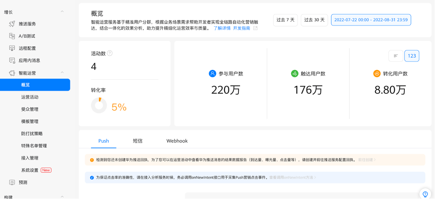Select the 过去 7 天 range
Image resolution: width=435 pixels, height=199 pixels.
point(285,20)
